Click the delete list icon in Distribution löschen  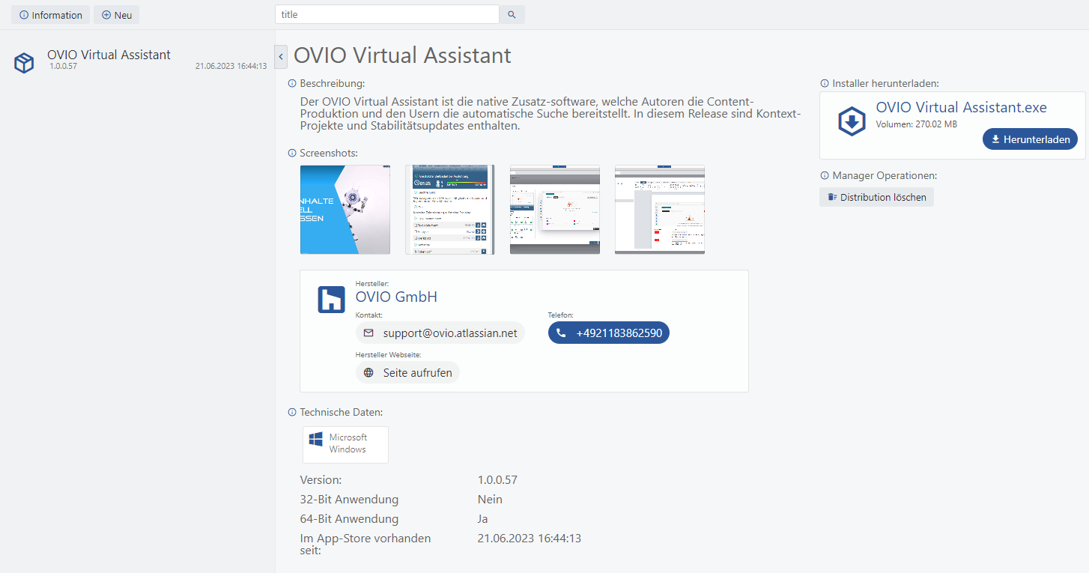point(832,198)
